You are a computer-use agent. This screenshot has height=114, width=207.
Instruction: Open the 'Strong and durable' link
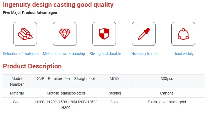(105, 54)
